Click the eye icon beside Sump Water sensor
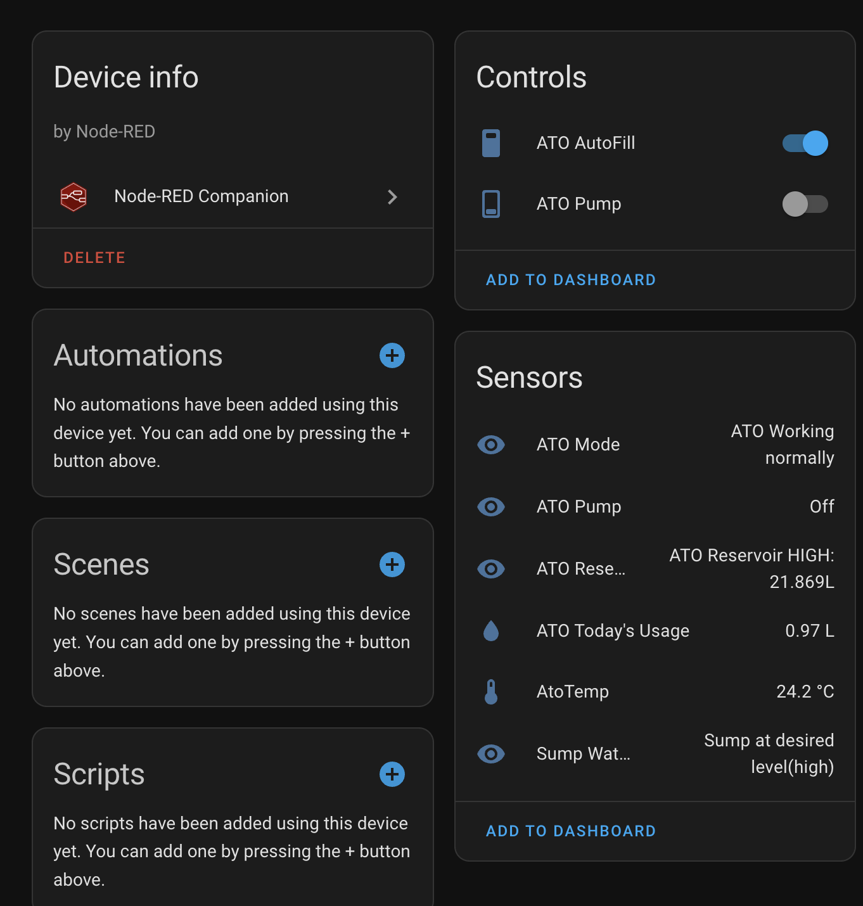 [x=491, y=754]
